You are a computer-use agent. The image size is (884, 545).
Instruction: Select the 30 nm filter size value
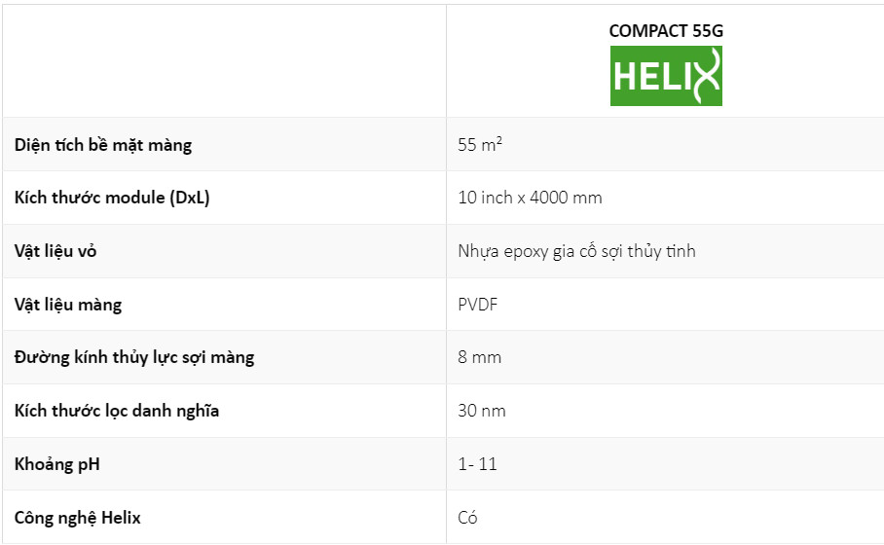[482, 411]
